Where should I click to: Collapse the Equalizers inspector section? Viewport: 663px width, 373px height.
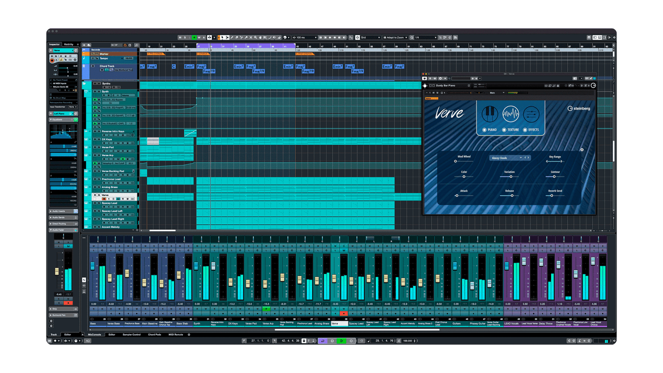point(64,120)
